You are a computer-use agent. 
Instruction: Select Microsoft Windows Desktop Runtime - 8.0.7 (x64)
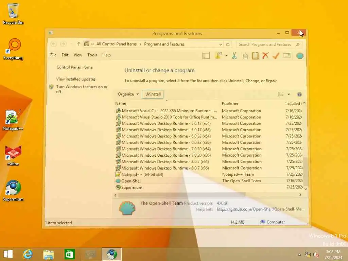click(209, 161)
